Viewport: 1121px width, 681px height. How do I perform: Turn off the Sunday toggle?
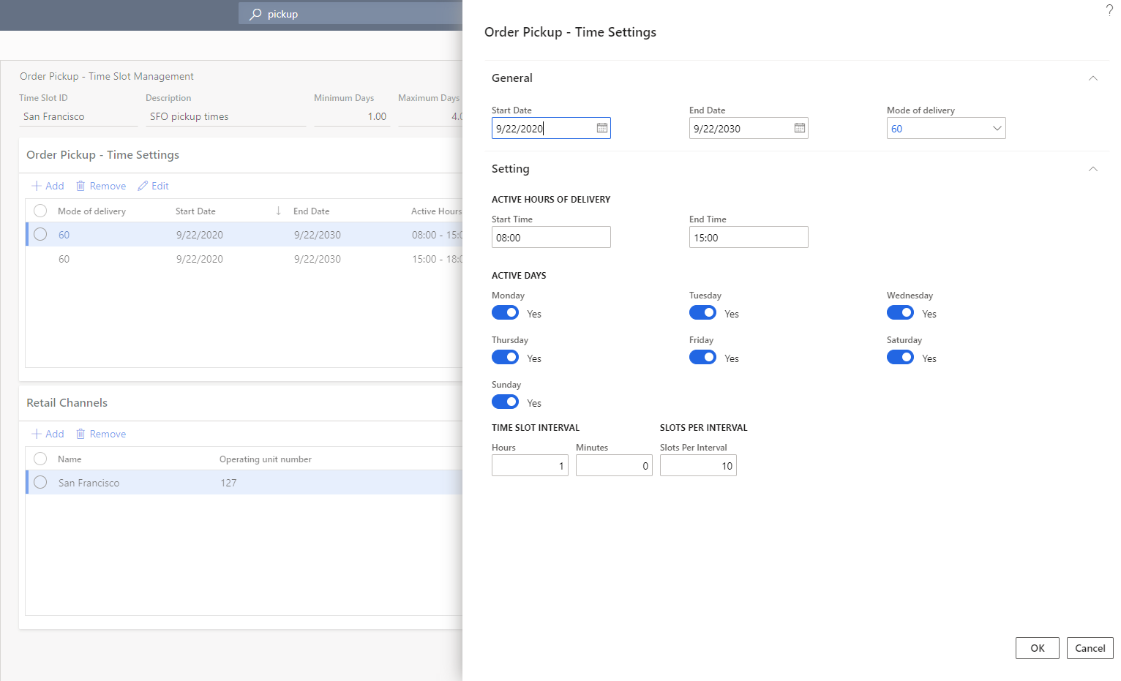(x=505, y=402)
